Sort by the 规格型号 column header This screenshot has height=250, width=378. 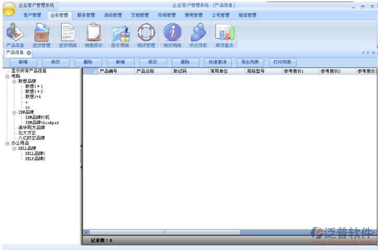(264, 71)
